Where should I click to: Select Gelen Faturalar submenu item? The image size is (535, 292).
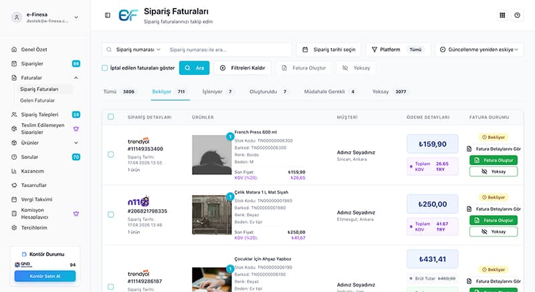(37, 100)
